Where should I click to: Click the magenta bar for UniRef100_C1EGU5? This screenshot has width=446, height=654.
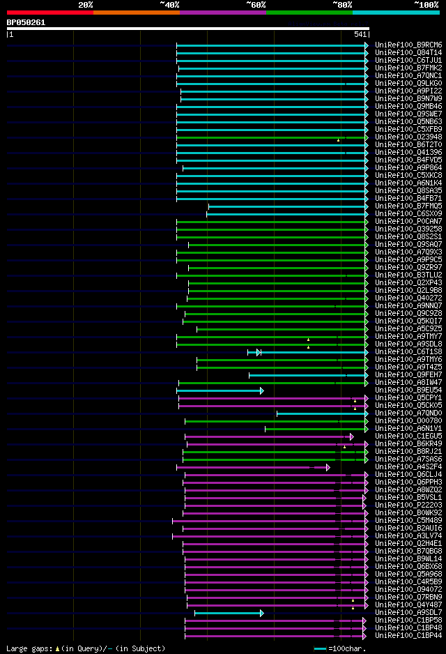(269, 436)
